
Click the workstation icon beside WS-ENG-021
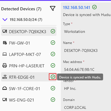(x=5, y=100)
